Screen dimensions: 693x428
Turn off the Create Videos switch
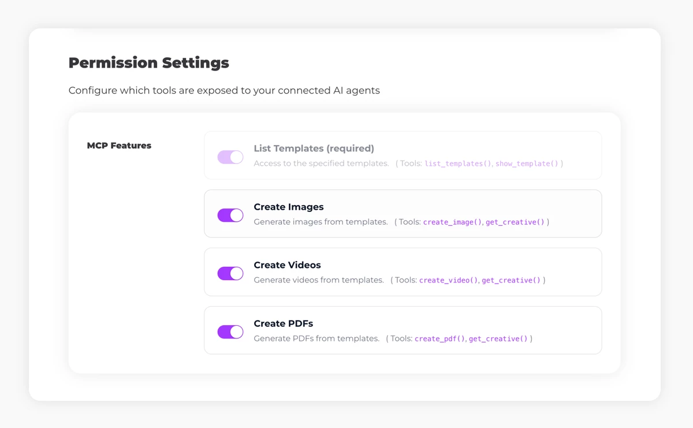(230, 274)
